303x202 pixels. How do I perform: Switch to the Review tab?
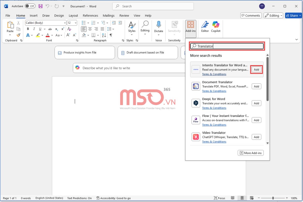pos(124,15)
